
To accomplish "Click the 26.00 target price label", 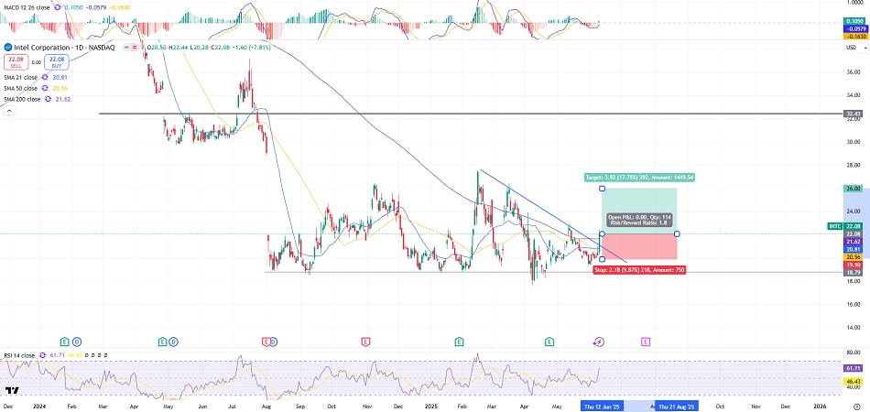I will tap(852, 189).
